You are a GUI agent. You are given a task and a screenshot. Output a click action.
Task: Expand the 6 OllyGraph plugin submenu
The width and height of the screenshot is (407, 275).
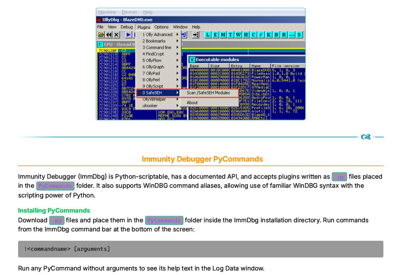coord(158,67)
